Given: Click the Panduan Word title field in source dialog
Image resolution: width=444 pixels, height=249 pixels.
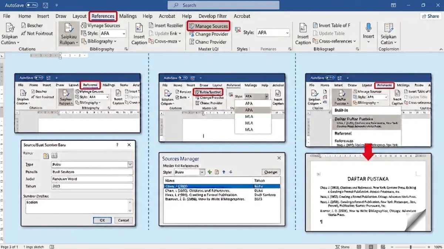Looking at the screenshot, I should [92, 179].
